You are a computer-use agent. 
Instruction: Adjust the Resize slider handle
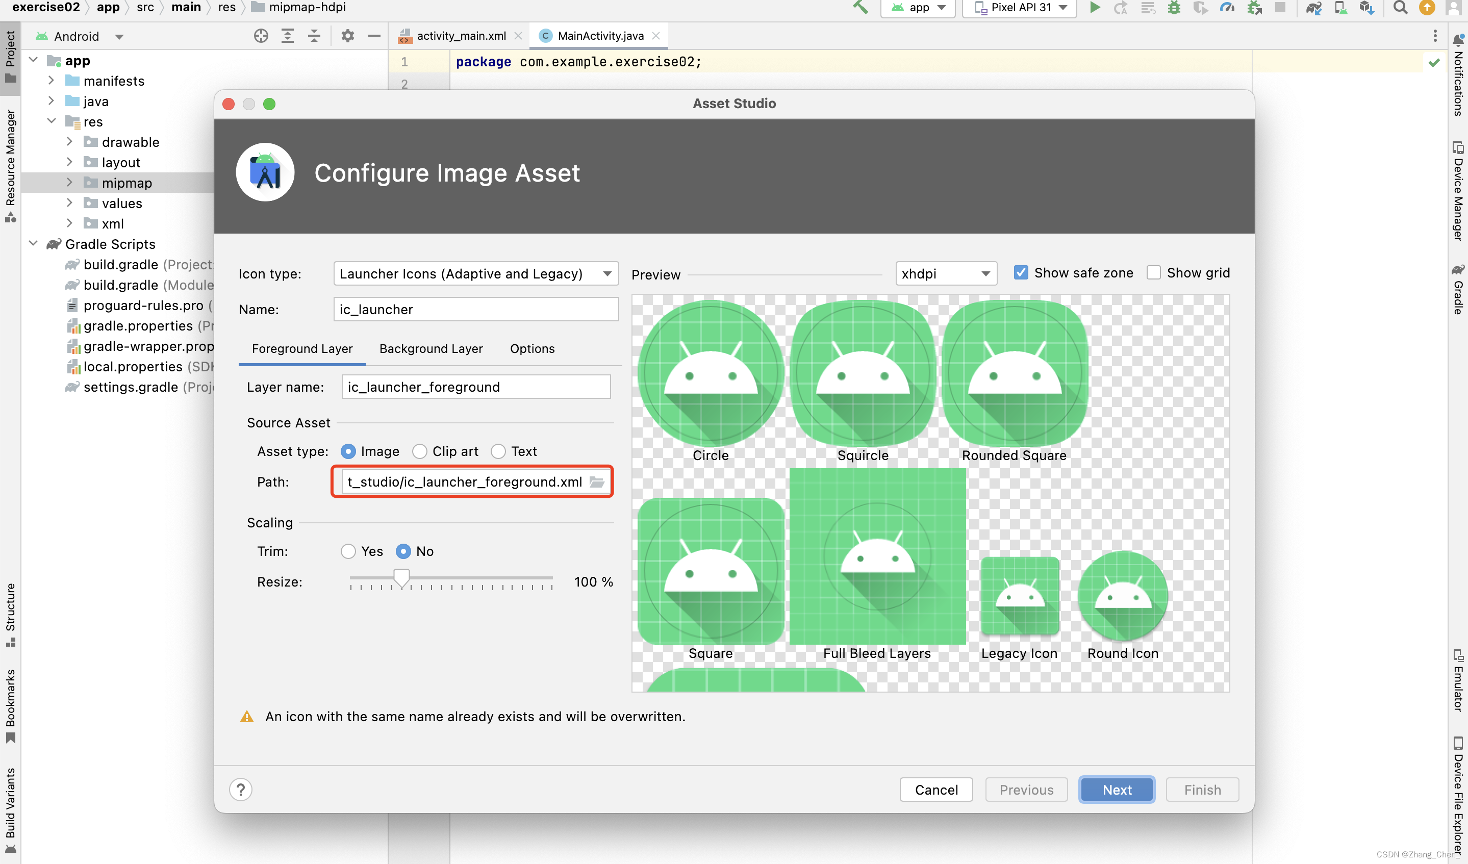(401, 578)
